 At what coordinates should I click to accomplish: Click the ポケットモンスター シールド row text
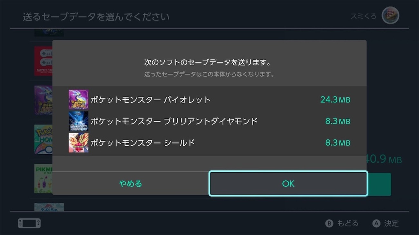pyautogui.click(x=142, y=143)
